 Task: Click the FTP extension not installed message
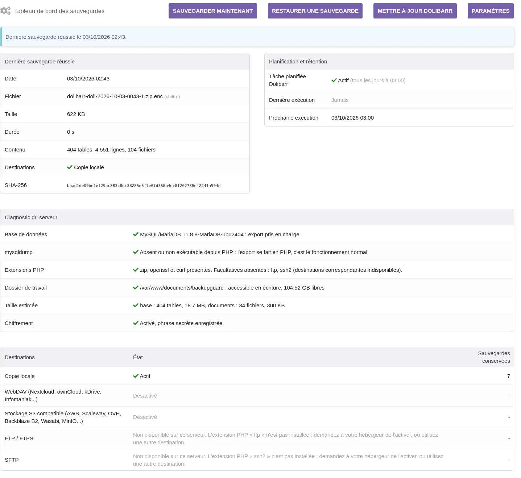[x=285, y=438]
